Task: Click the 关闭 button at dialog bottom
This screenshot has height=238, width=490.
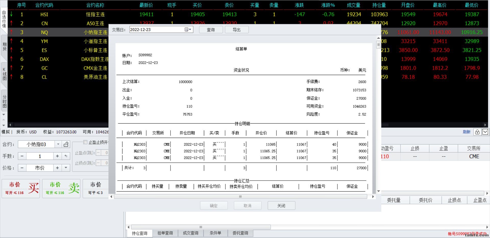Action: [281, 206]
